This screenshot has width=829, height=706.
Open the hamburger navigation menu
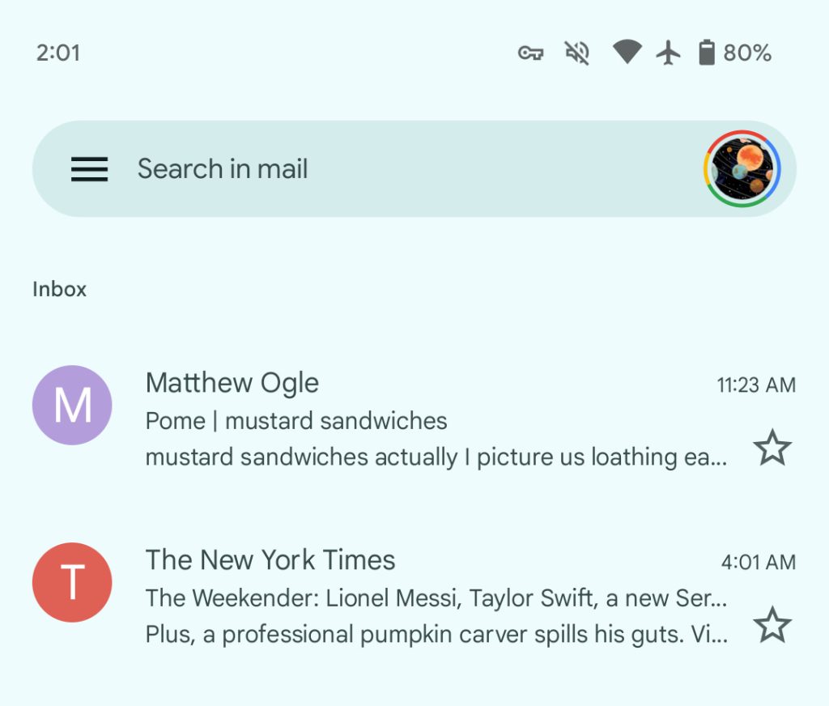pyautogui.click(x=89, y=169)
